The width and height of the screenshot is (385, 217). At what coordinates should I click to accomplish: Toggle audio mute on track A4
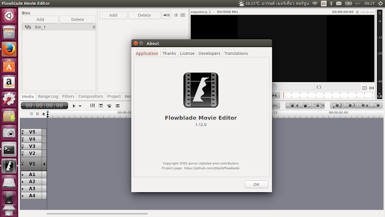23,196
